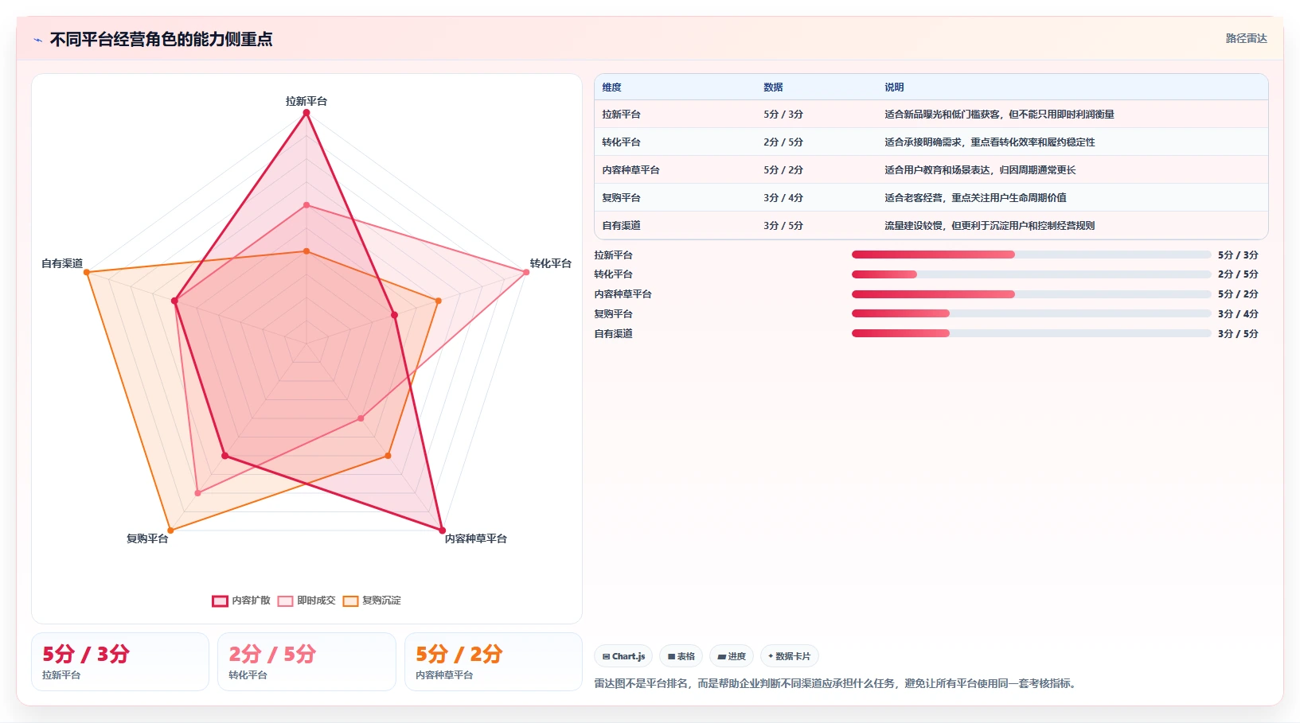Toggle the 即时成交 legend swatch
1300x723 pixels.
[285, 601]
